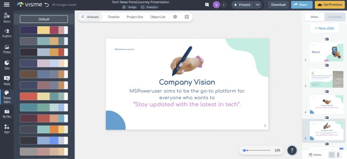Click the project title Tech News Portal Journey Presentation
Screen dimensions: 347x159
[x=140, y=2]
